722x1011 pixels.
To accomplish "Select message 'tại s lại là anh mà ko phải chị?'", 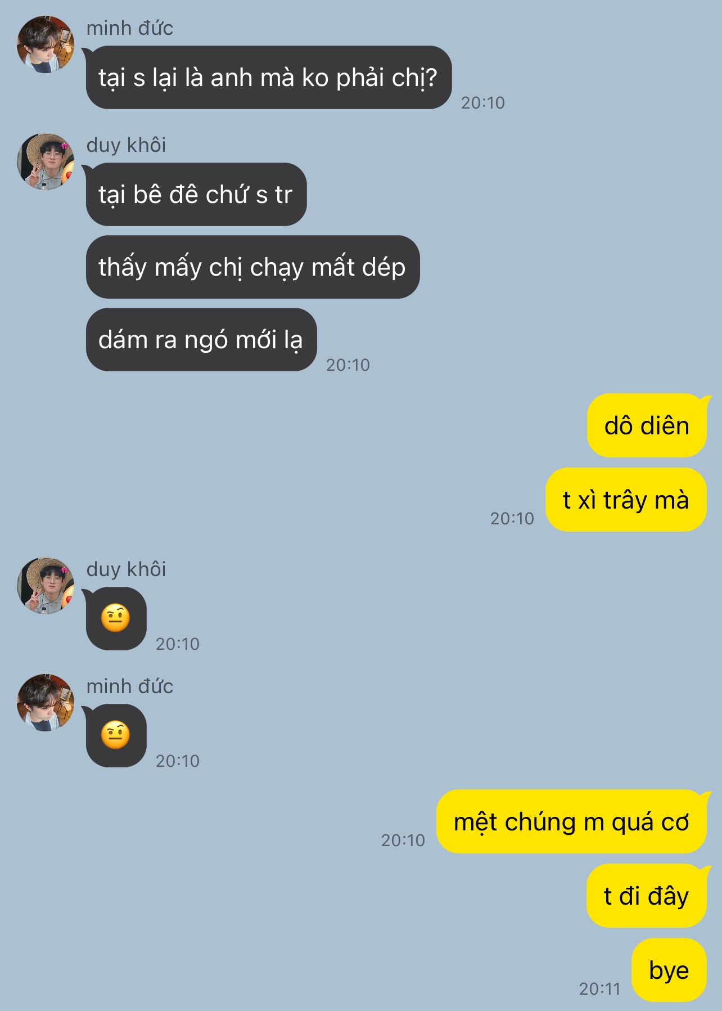I will pos(269,78).
